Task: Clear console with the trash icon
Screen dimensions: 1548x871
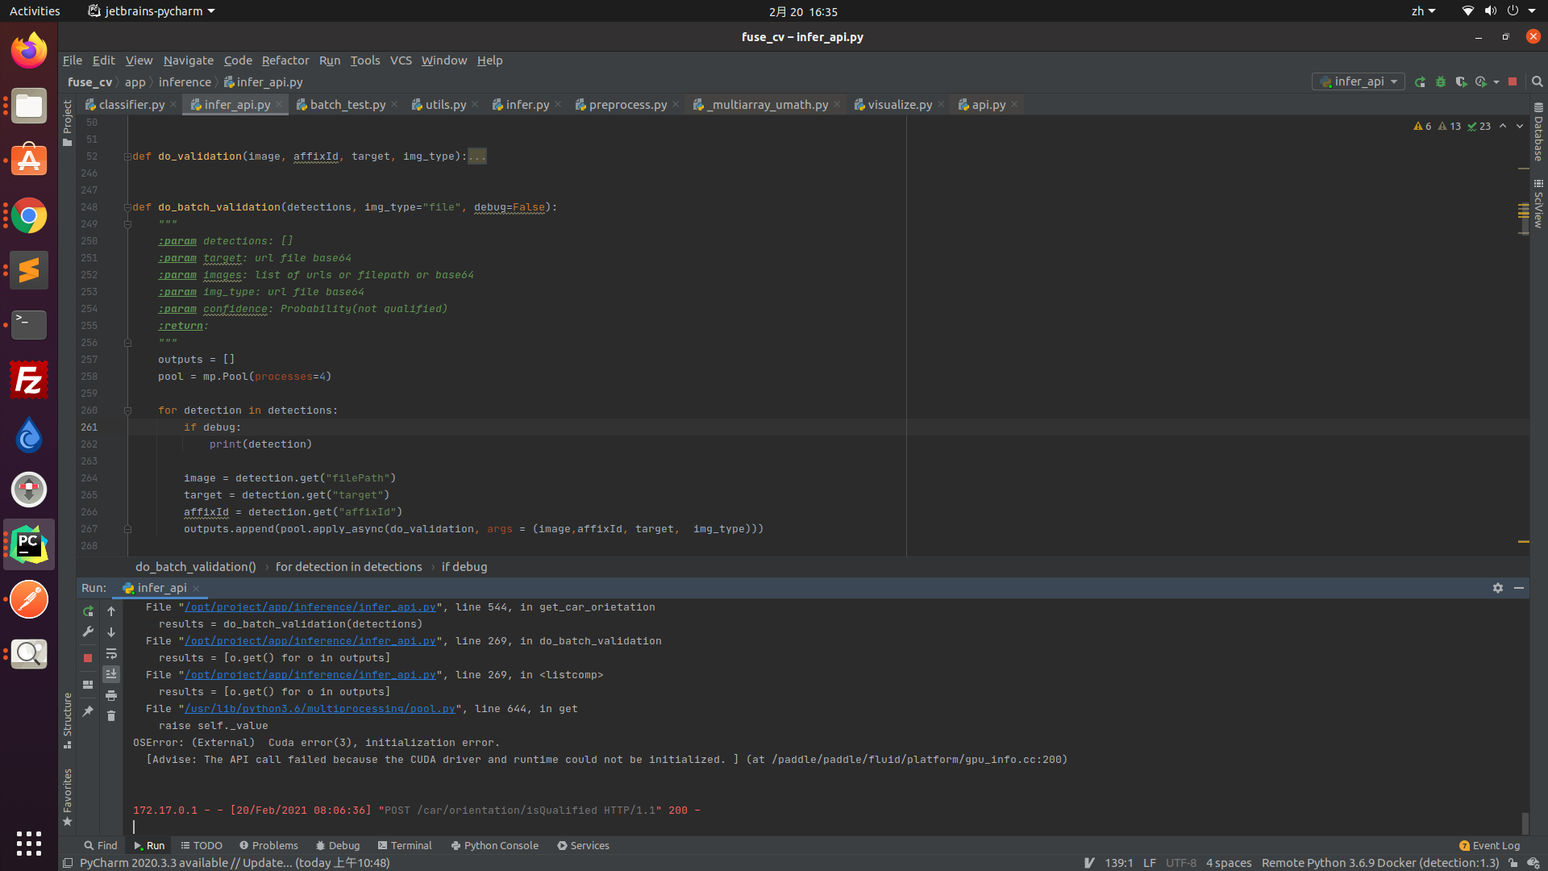Action: click(x=111, y=715)
